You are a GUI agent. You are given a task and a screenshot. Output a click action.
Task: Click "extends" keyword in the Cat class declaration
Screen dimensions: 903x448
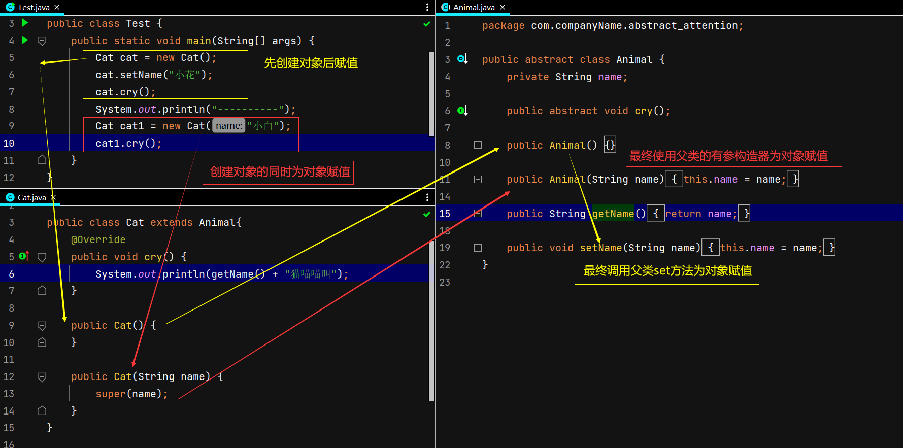tap(172, 222)
